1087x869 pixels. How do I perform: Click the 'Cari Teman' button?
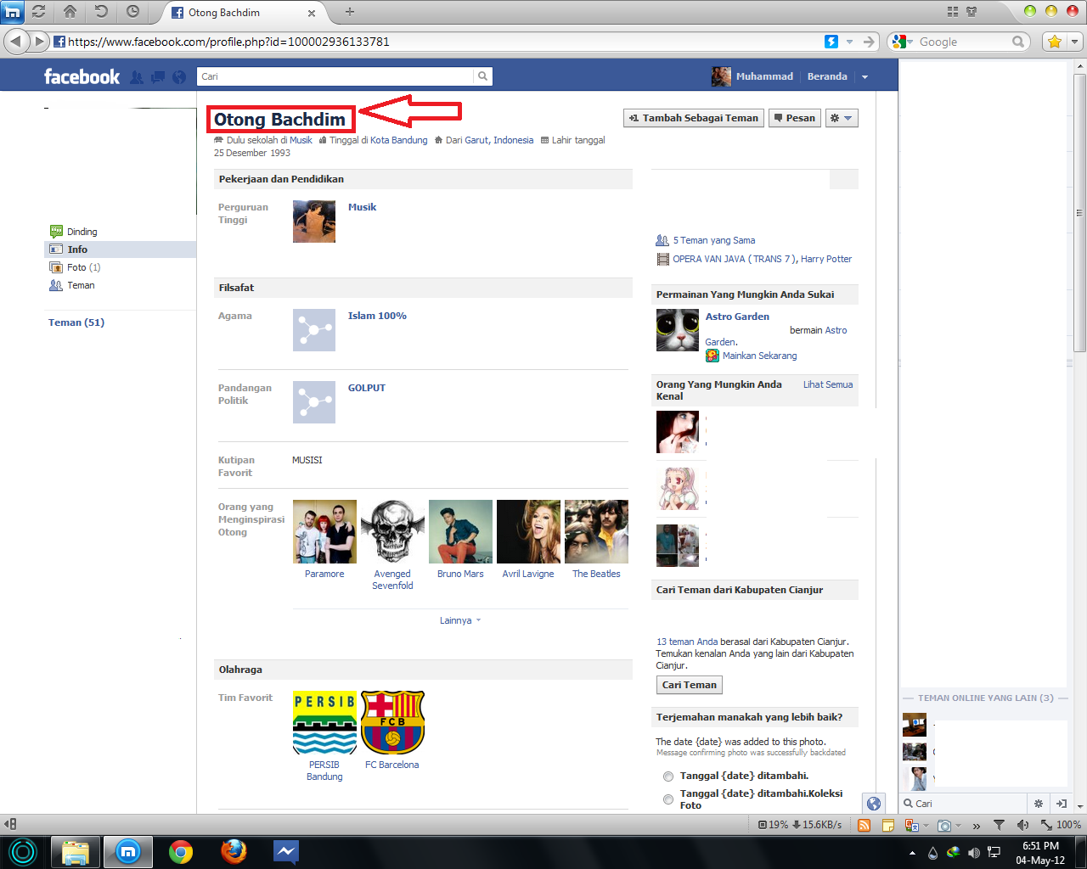click(690, 685)
